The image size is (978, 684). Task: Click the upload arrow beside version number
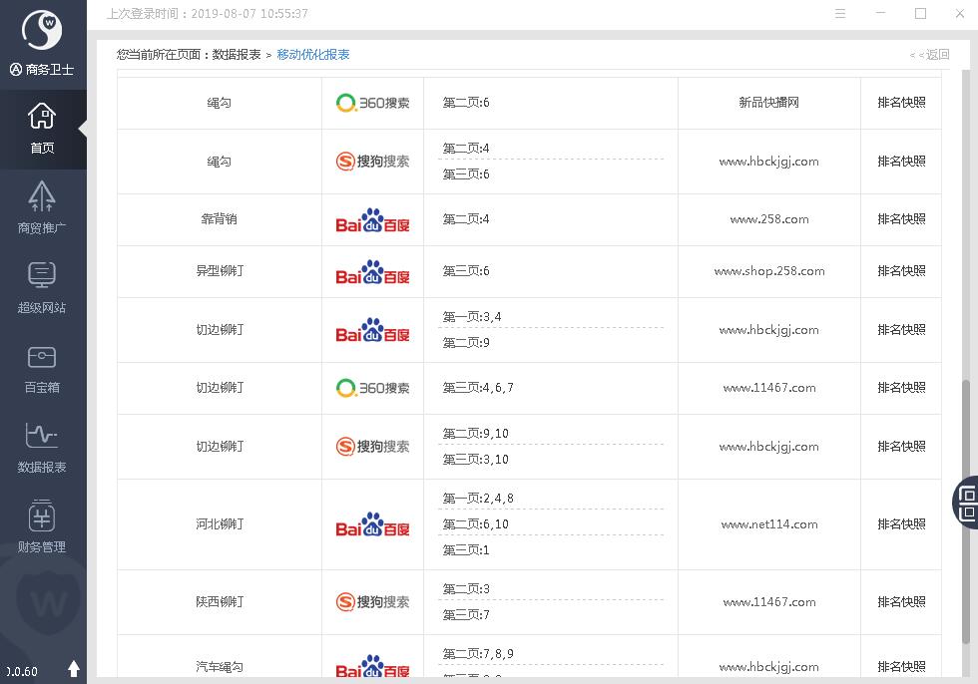pos(74,669)
